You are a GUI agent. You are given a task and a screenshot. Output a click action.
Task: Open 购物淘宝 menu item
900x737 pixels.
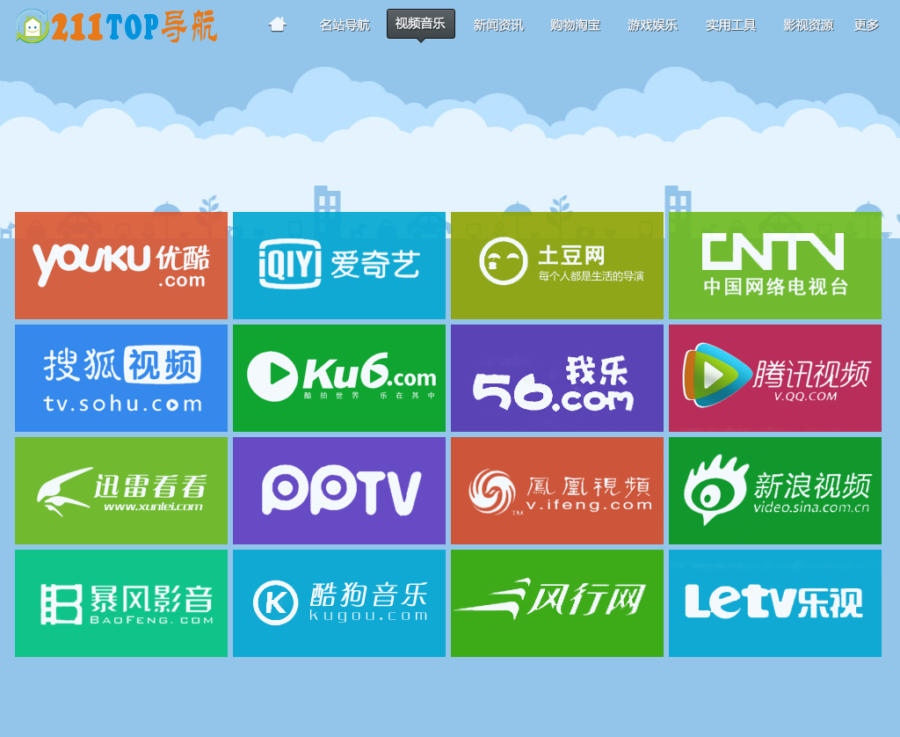[x=575, y=26]
